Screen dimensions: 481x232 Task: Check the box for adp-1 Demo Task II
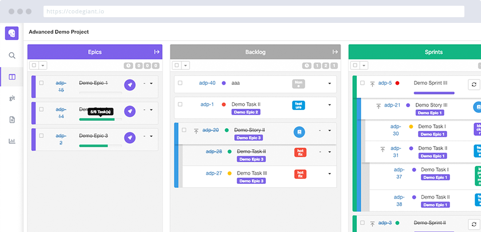(180, 104)
